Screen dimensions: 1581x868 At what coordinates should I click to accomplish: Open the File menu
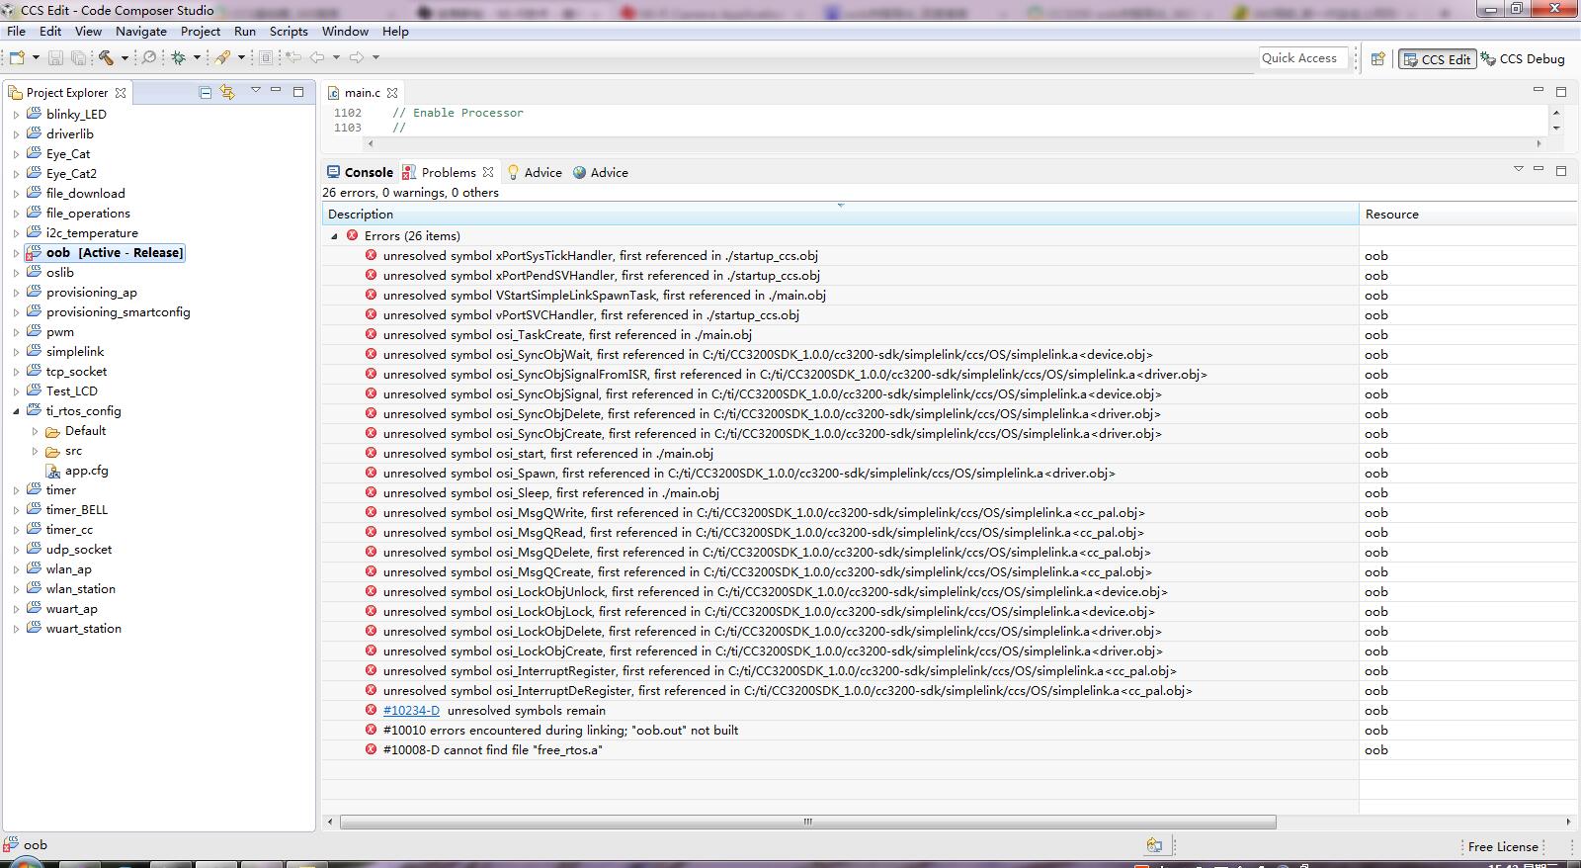tap(16, 31)
